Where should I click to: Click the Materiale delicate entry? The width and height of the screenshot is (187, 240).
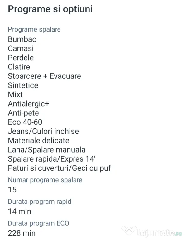tap(39, 141)
